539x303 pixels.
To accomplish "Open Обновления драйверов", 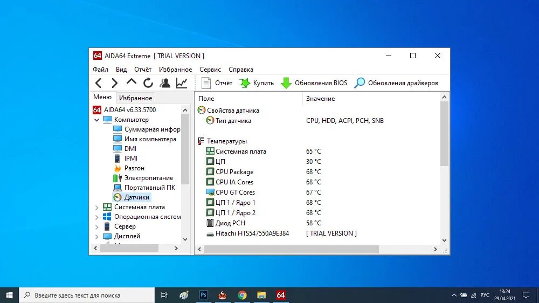I will [396, 83].
